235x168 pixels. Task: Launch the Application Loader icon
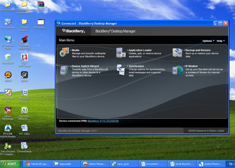coord(121,52)
